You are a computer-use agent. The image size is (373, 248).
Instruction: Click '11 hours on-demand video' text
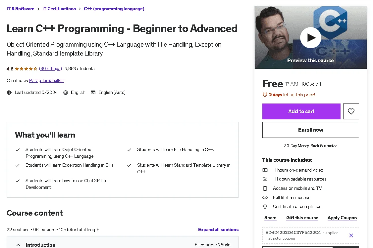298,170
